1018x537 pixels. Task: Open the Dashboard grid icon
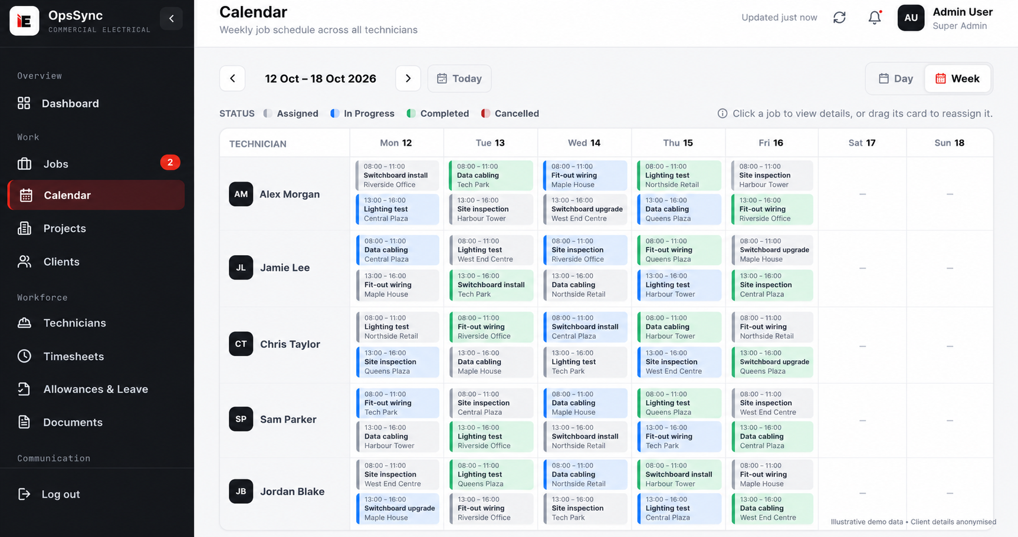coord(24,103)
